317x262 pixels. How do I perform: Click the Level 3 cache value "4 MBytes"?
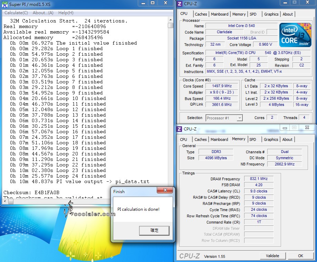pos(276,105)
